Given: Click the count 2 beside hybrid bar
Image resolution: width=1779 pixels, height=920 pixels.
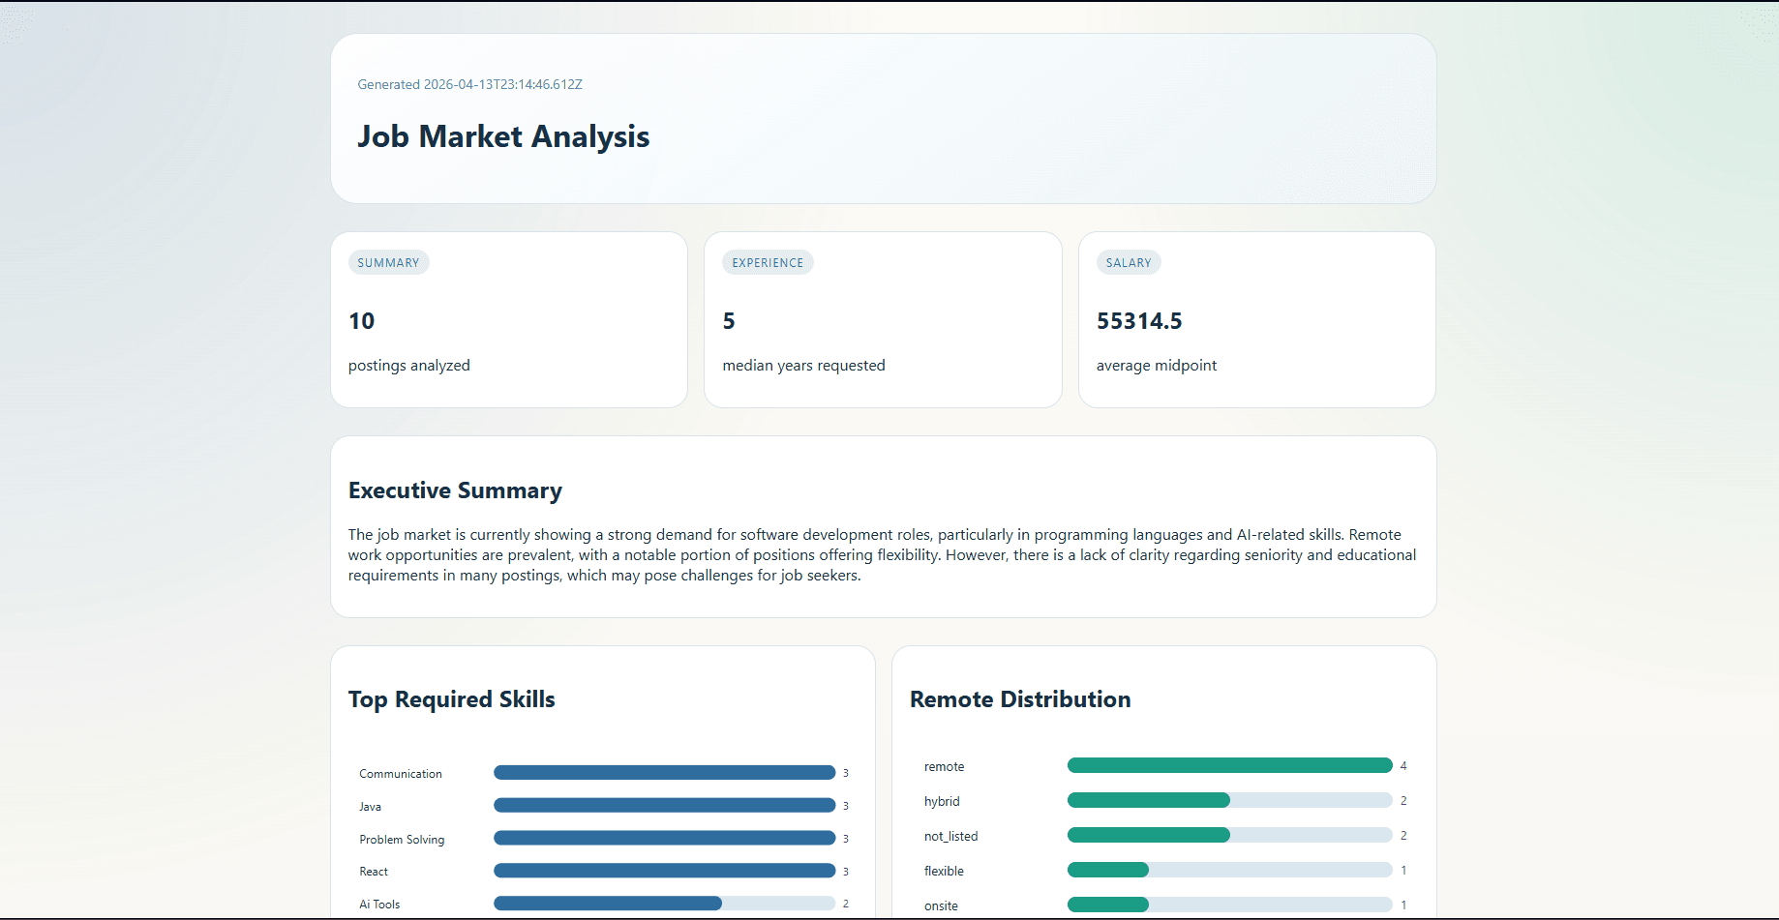Looking at the screenshot, I should (x=1403, y=801).
